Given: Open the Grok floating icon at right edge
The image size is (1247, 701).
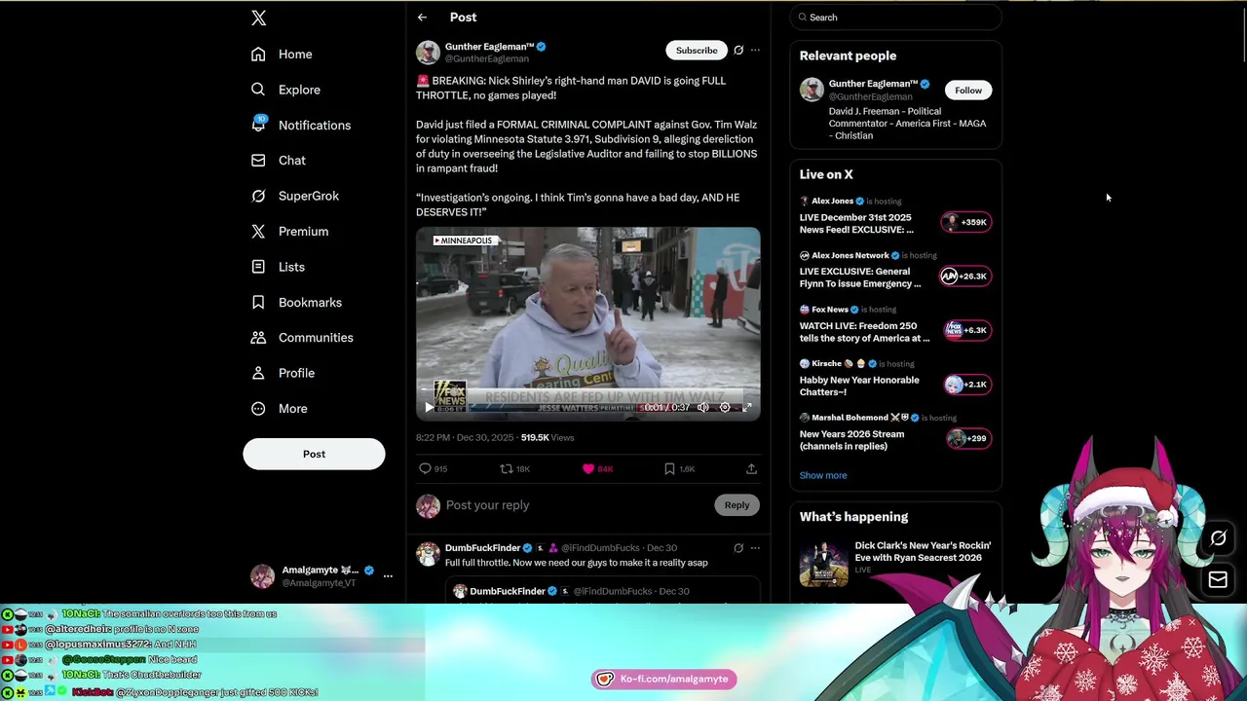Looking at the screenshot, I should coord(1218,538).
